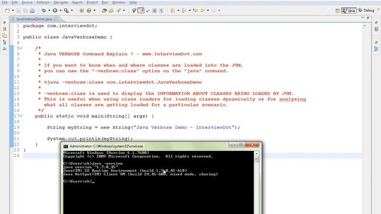Image resolution: width=381 pixels, height=214 pixels.
Task: Click the New file wizard icon
Action: tap(7, 11)
